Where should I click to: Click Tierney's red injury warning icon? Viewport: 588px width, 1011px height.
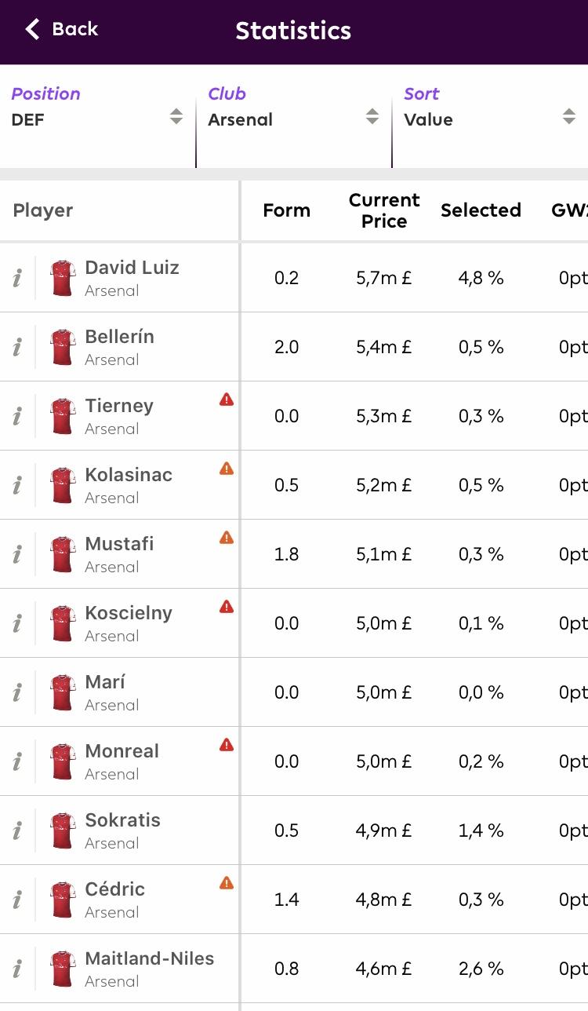click(227, 400)
